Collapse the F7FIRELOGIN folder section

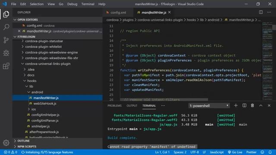(58, 37)
